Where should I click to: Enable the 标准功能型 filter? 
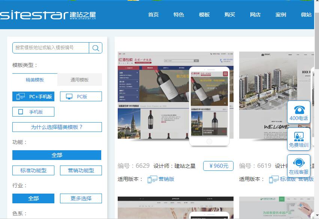coord(32,170)
